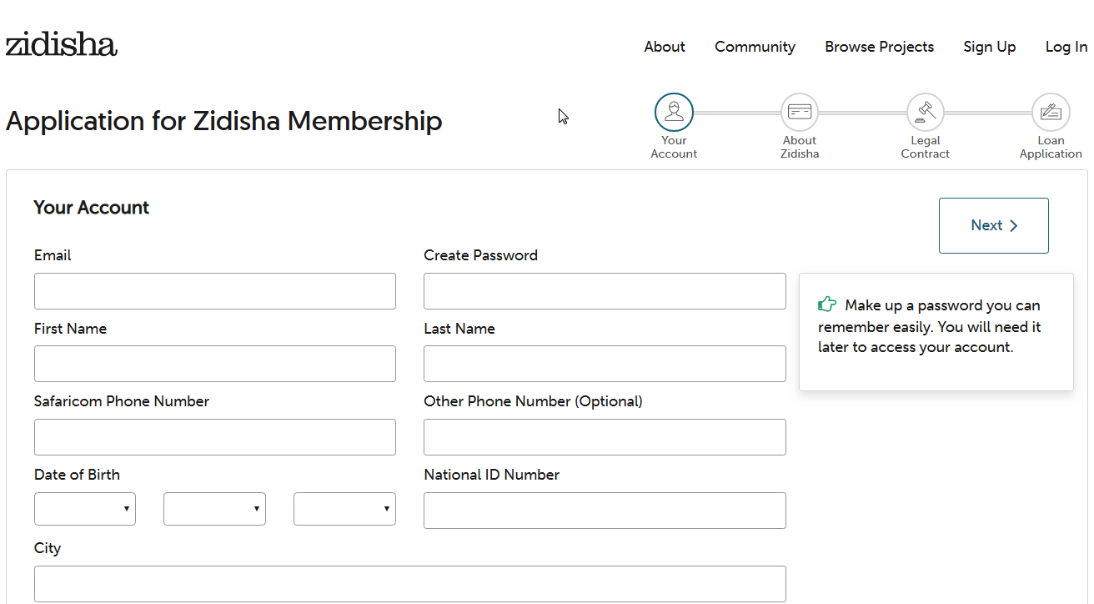Focus the Safaricom Phone Number field
Viewport: 1094px width, 604px height.
click(215, 437)
